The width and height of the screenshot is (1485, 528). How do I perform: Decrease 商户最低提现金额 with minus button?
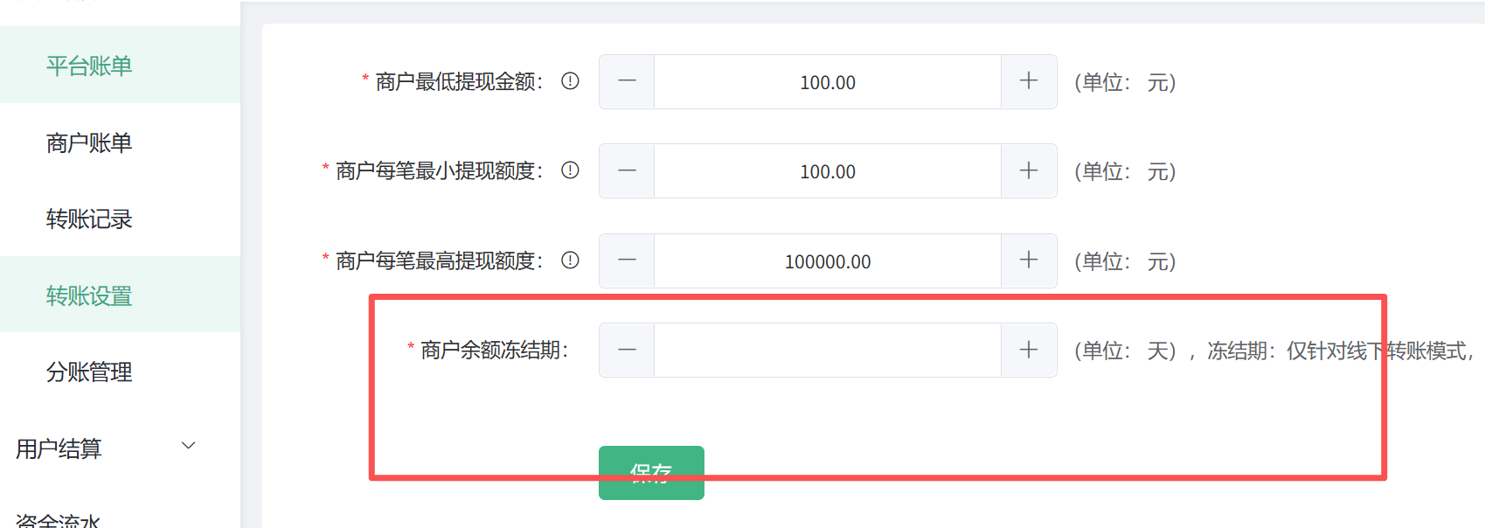click(x=627, y=81)
